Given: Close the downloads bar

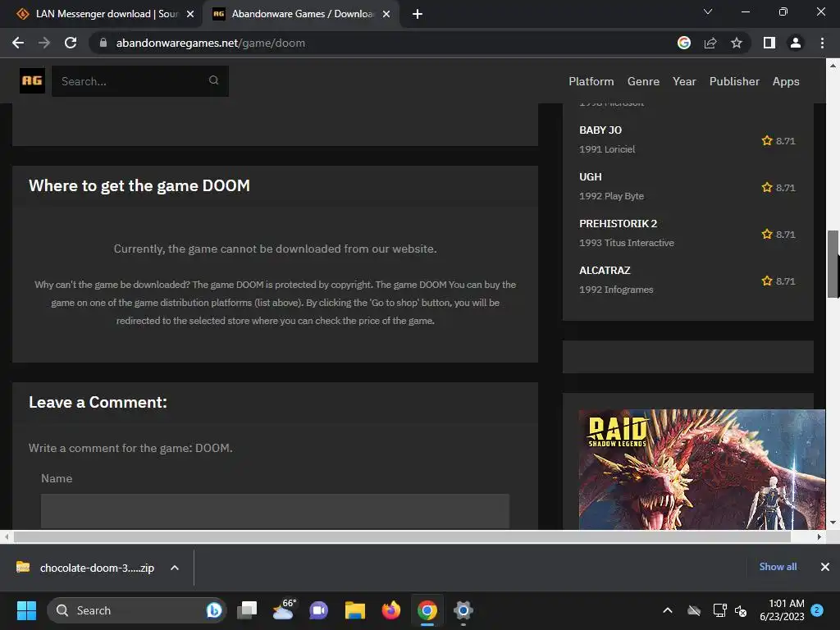Looking at the screenshot, I should pos(825,567).
